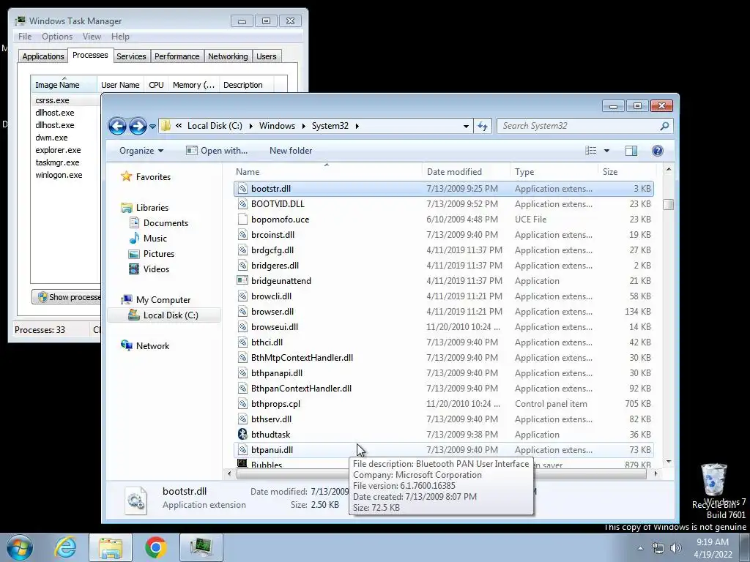
Task: Switch to Task Manager Services tab
Action: pyautogui.click(x=131, y=56)
